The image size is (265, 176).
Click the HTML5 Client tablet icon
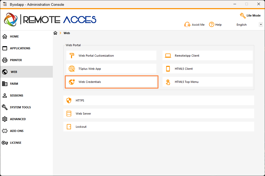tap(168, 69)
